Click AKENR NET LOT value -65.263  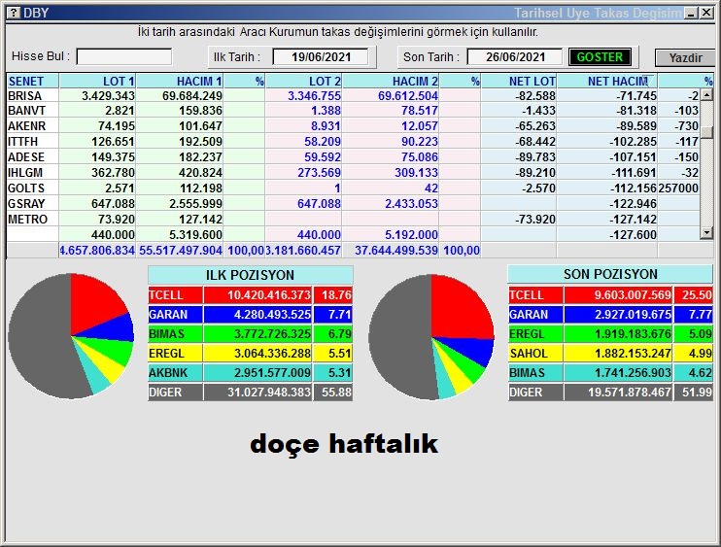click(x=535, y=126)
